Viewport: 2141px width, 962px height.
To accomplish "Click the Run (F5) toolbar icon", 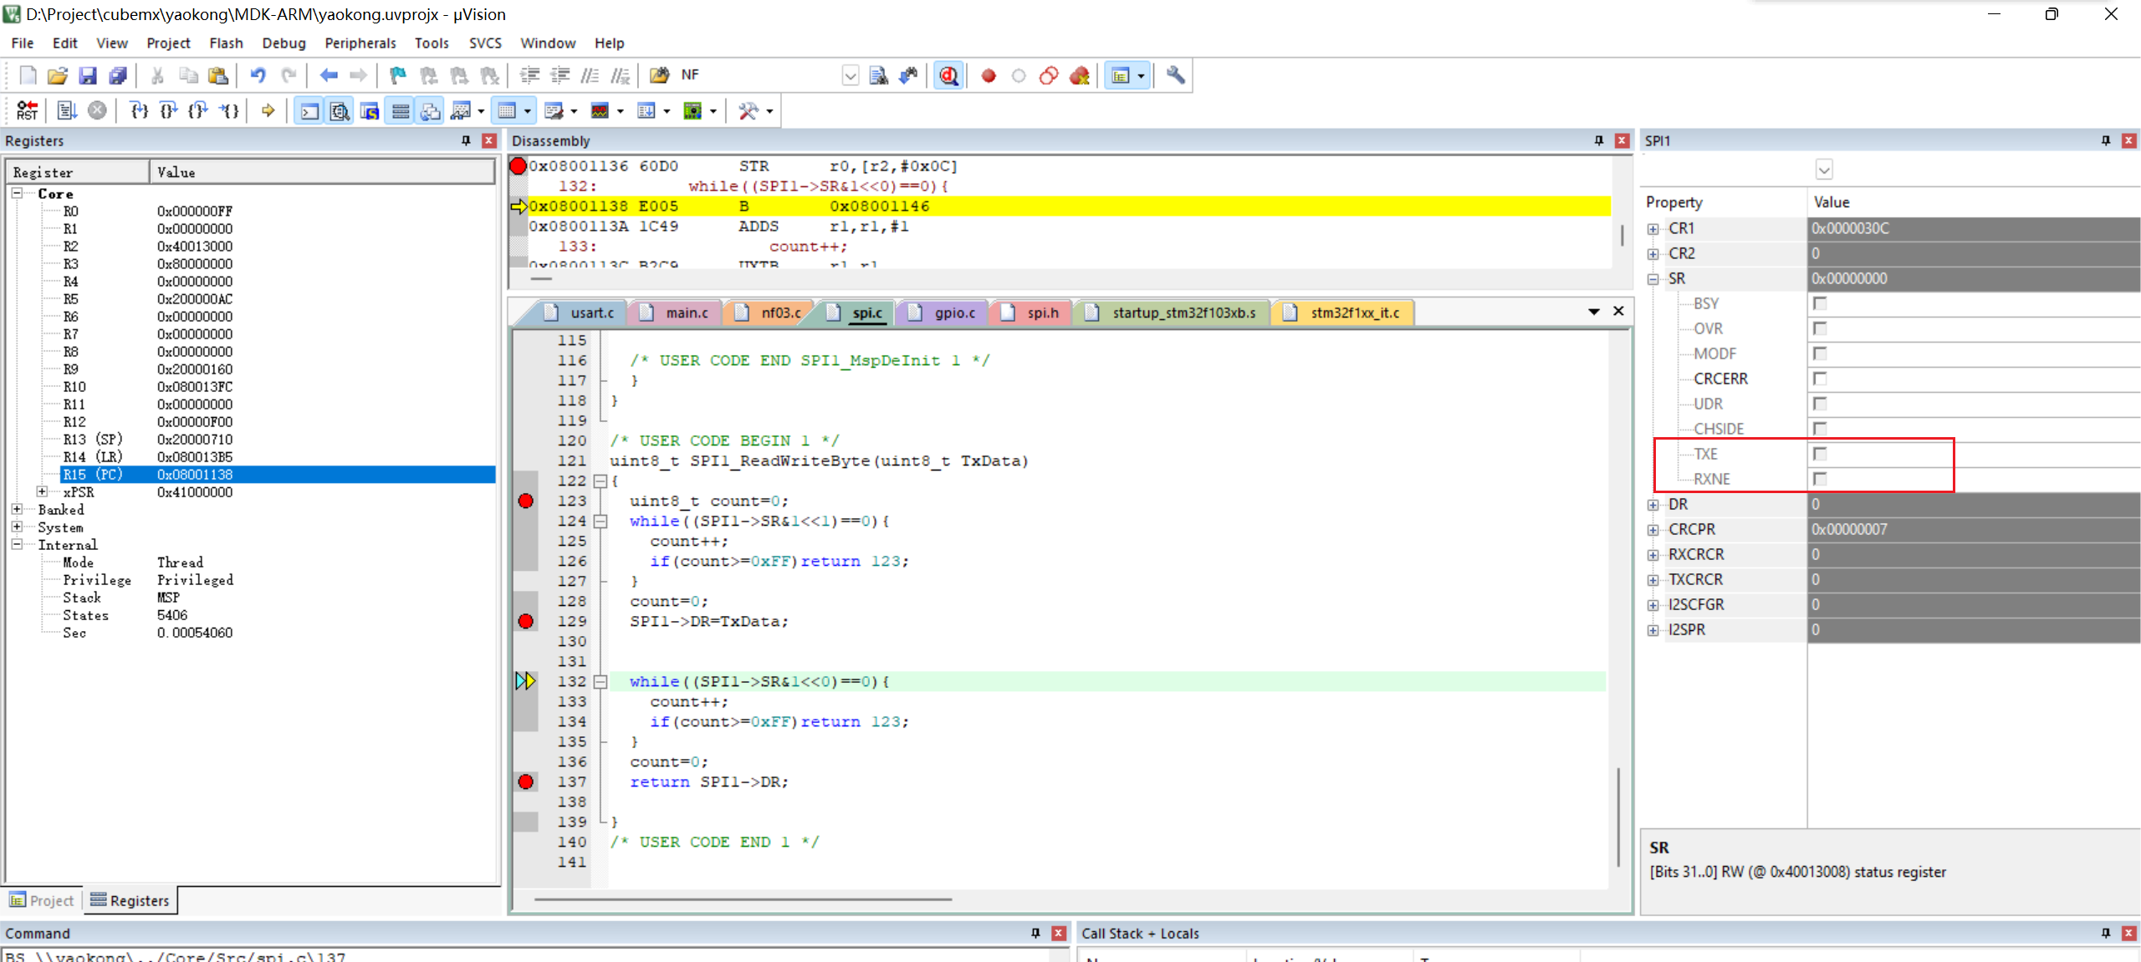I will (67, 110).
